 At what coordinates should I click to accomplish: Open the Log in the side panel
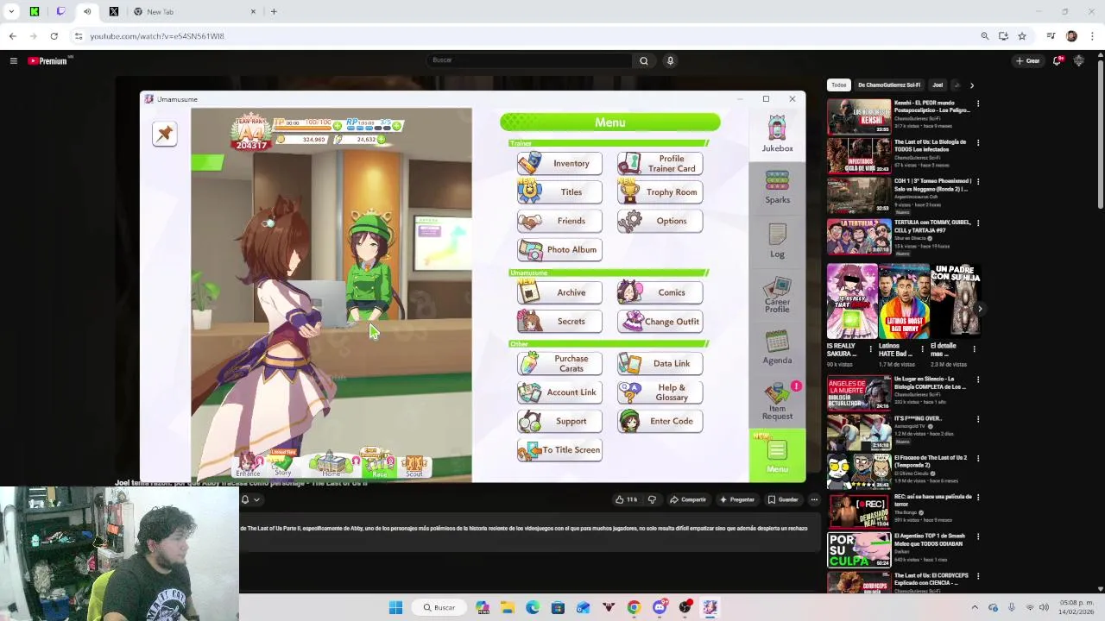[x=777, y=241]
